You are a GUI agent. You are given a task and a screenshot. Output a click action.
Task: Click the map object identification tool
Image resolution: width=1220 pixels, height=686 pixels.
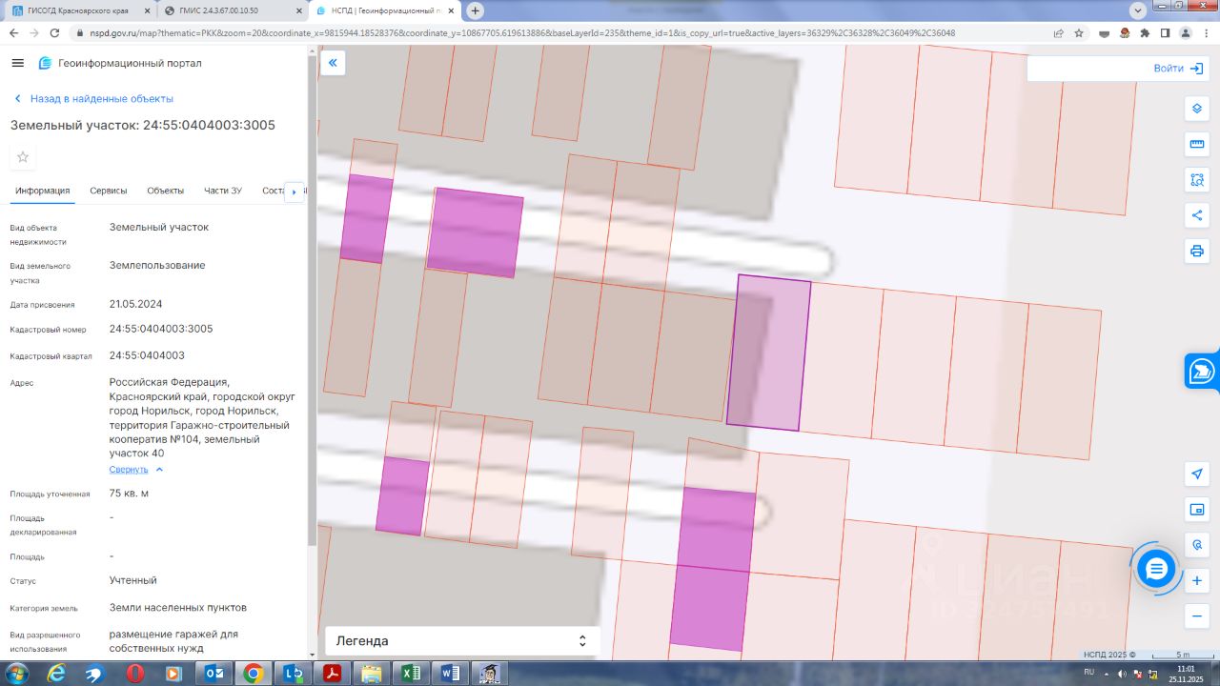(x=1197, y=545)
